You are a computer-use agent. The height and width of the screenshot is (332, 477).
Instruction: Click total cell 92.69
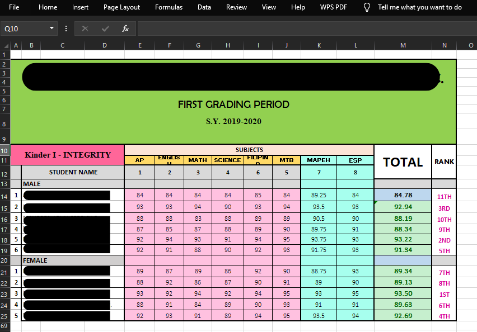[403, 316]
